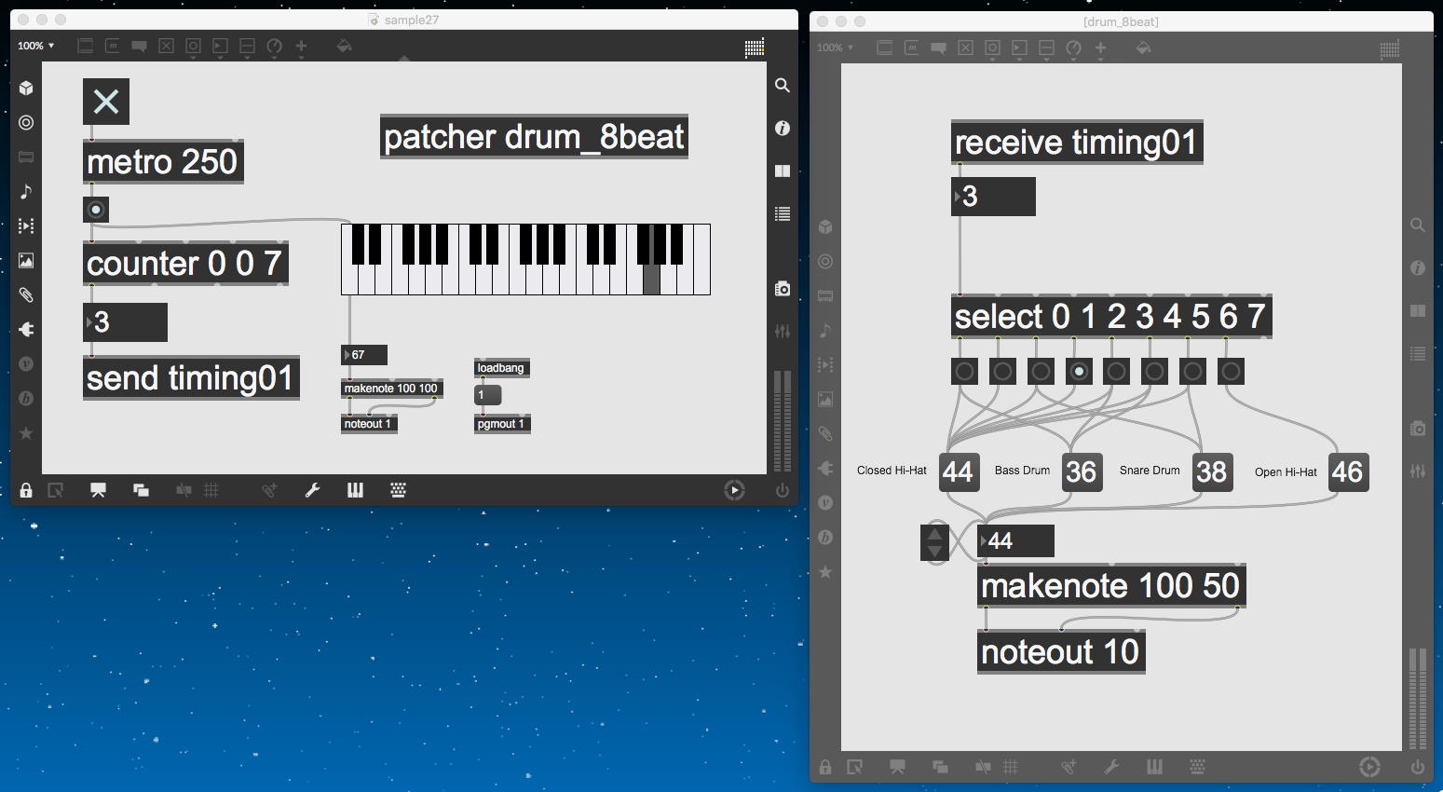Click the dotted grid icon at sample27 toolbar's right end
Viewport: 1443px width, 792px height.
click(x=755, y=48)
